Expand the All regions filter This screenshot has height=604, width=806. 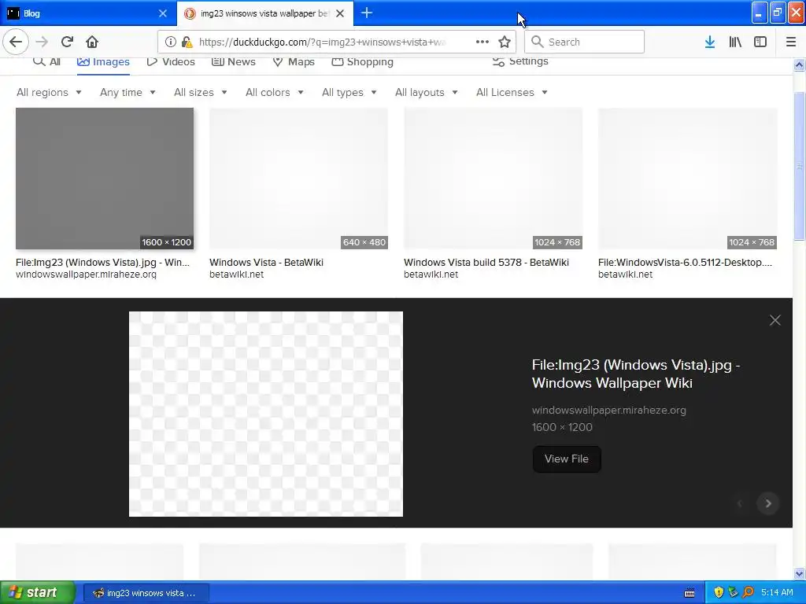49,93
